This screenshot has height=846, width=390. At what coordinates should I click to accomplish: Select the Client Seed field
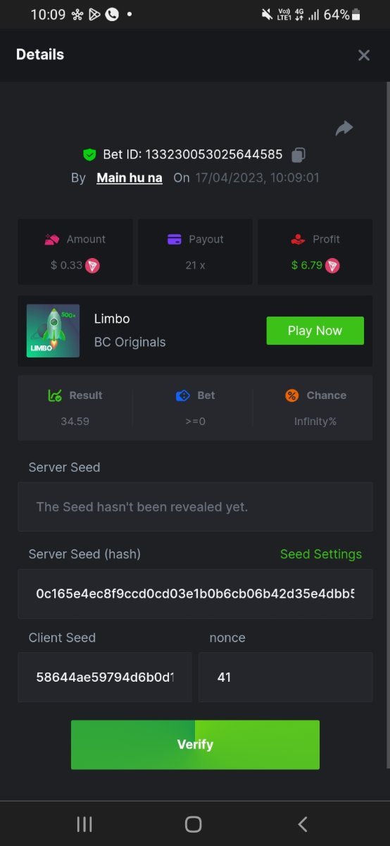coord(105,677)
